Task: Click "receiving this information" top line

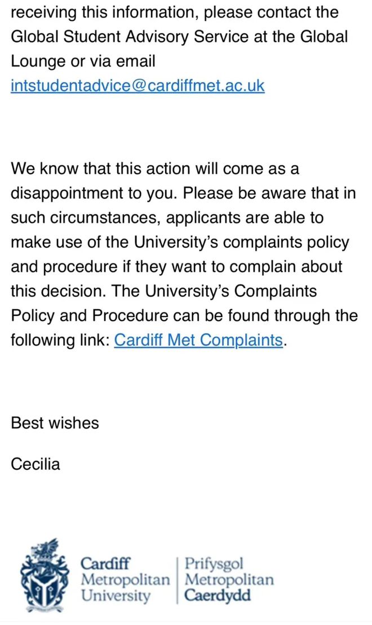Action: 105,12
